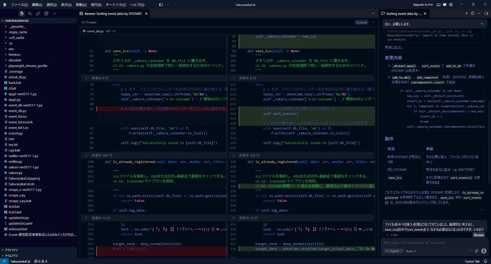Click the Cursor app logo icon
The width and height of the screenshot is (491, 264).
(4, 5)
